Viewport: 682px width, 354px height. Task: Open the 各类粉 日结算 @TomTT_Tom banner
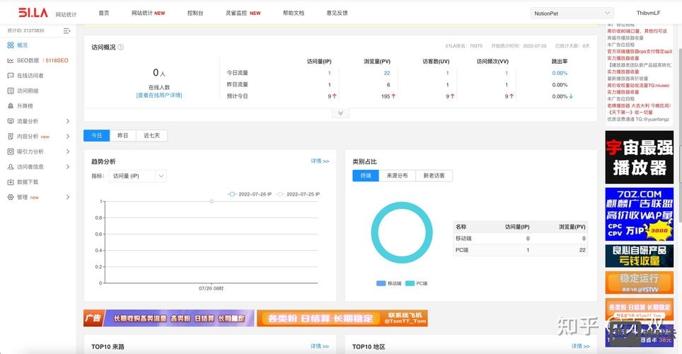[x=342, y=319]
